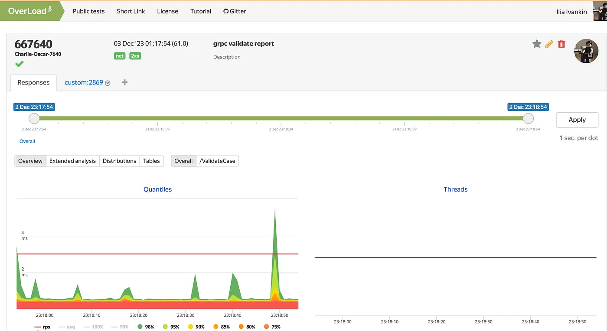The image size is (607, 331).
Task: Open Short Link menu item
Action: 131,11
